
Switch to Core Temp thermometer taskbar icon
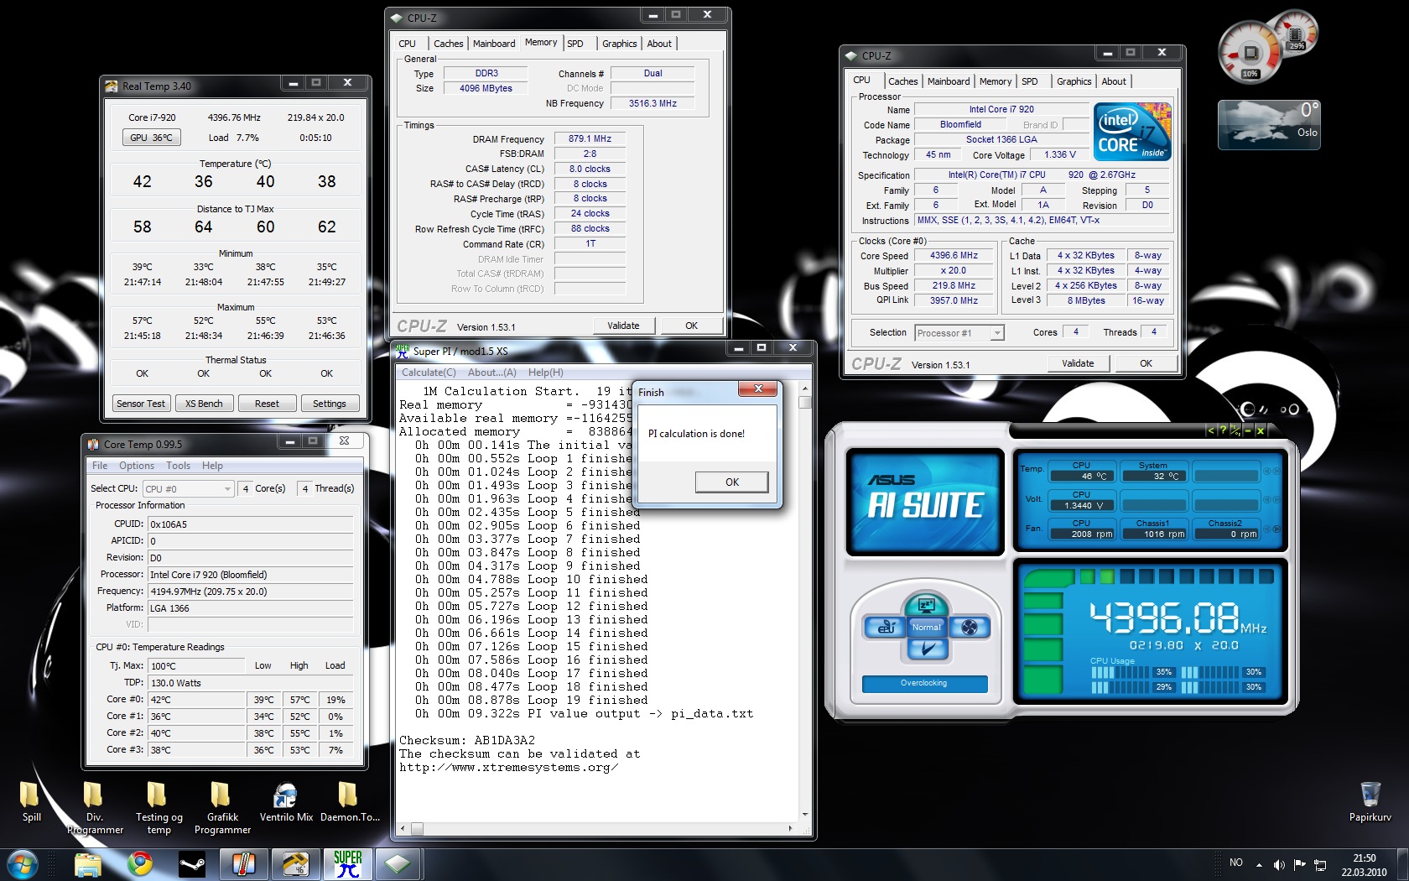point(244,864)
